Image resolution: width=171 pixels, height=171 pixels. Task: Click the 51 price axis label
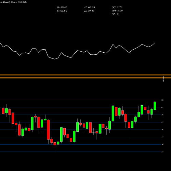tap(162, 122)
